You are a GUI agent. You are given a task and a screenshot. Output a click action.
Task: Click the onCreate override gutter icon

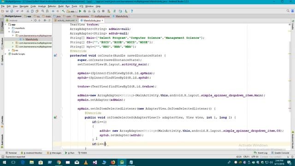click(55, 55)
